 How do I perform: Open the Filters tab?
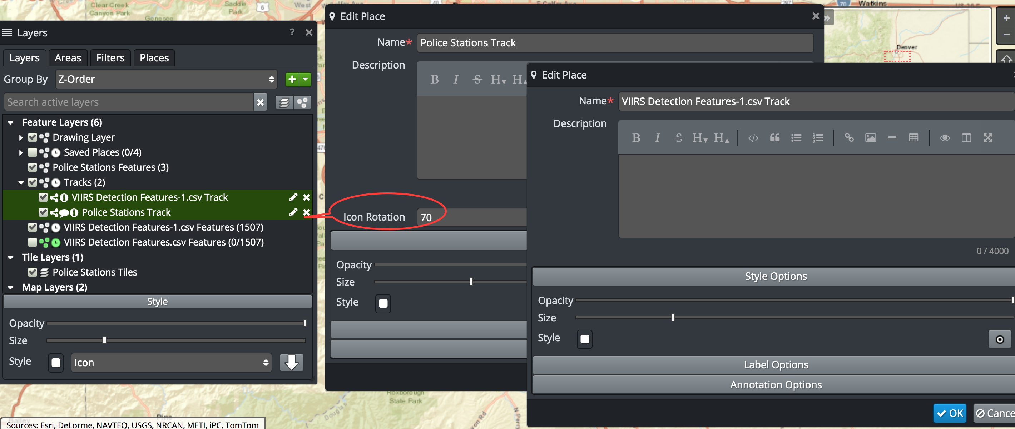click(x=110, y=58)
